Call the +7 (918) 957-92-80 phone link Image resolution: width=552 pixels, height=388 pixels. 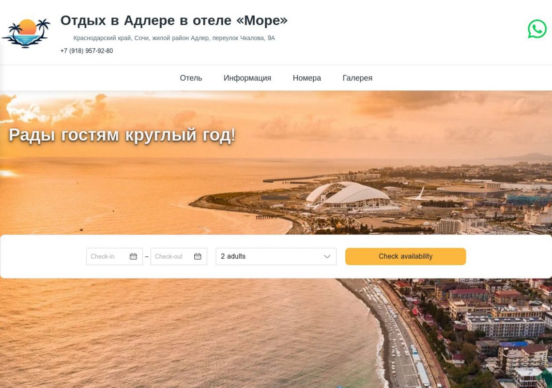click(87, 51)
